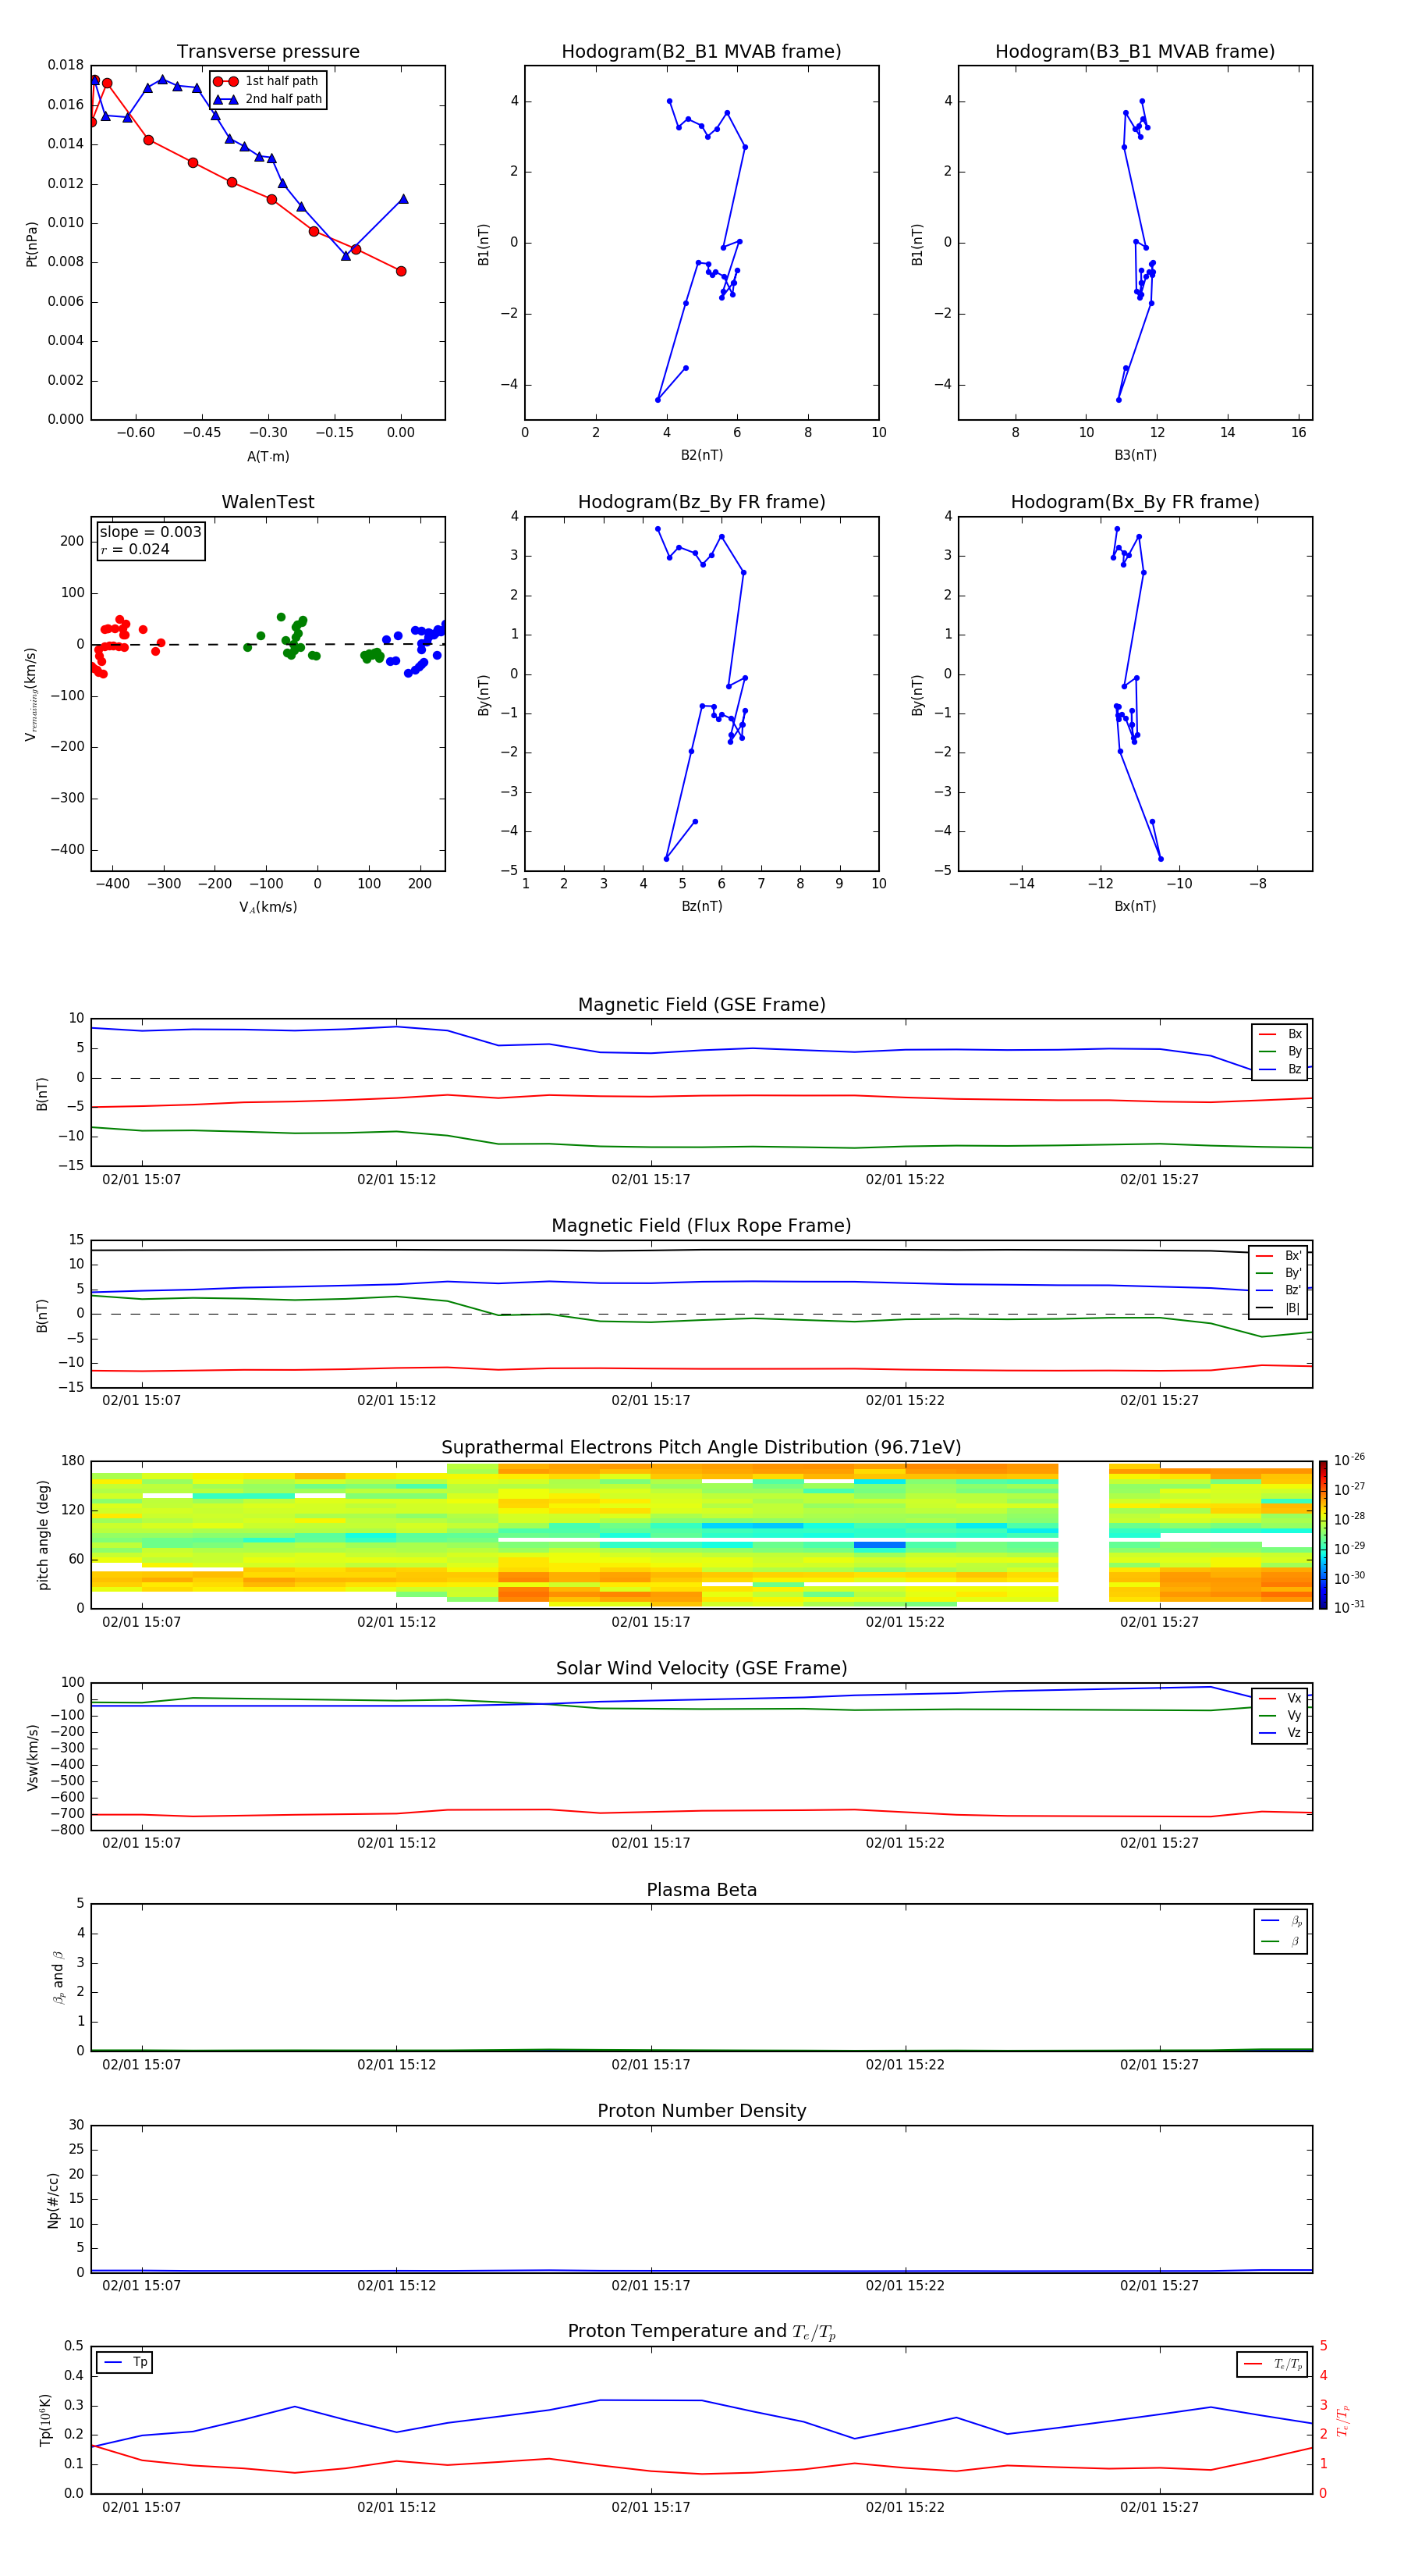The width and height of the screenshot is (1404, 2576).
Task: Click the βp legend entry in Plasma Beta
Action: pyautogui.click(x=1281, y=1921)
